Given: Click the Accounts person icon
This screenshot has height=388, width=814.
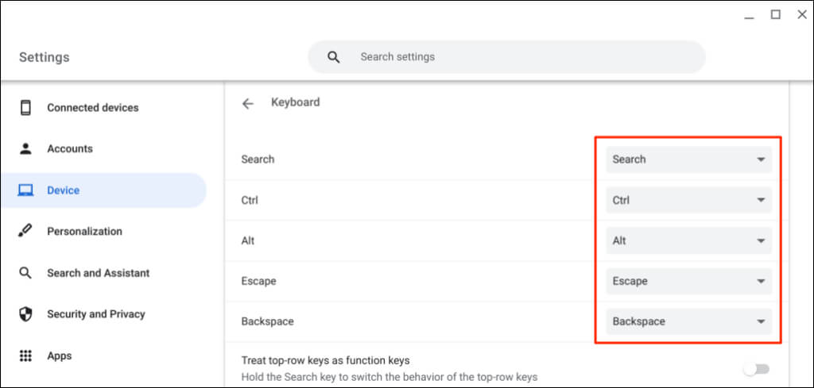Looking at the screenshot, I should click(x=25, y=148).
